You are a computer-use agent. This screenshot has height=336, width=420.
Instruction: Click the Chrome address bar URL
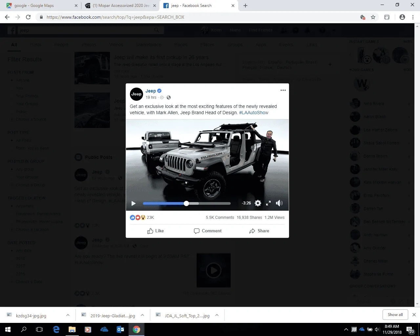click(x=115, y=17)
